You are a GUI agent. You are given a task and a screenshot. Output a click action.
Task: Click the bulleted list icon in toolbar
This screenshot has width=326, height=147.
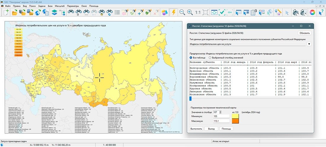tap(117, 12)
